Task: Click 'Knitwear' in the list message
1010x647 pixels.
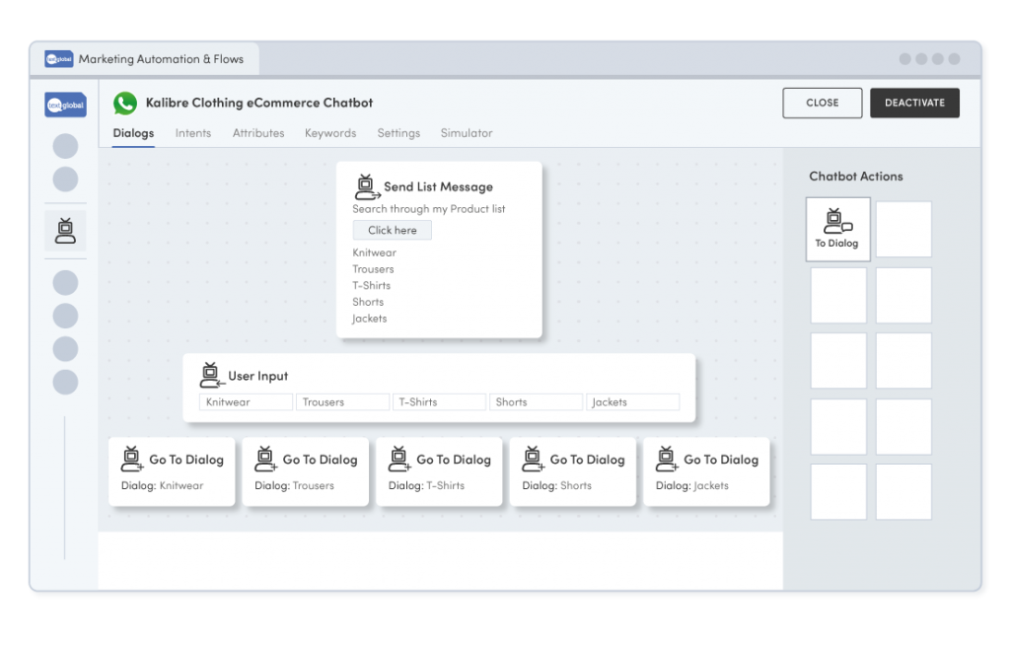Action: 374,252
